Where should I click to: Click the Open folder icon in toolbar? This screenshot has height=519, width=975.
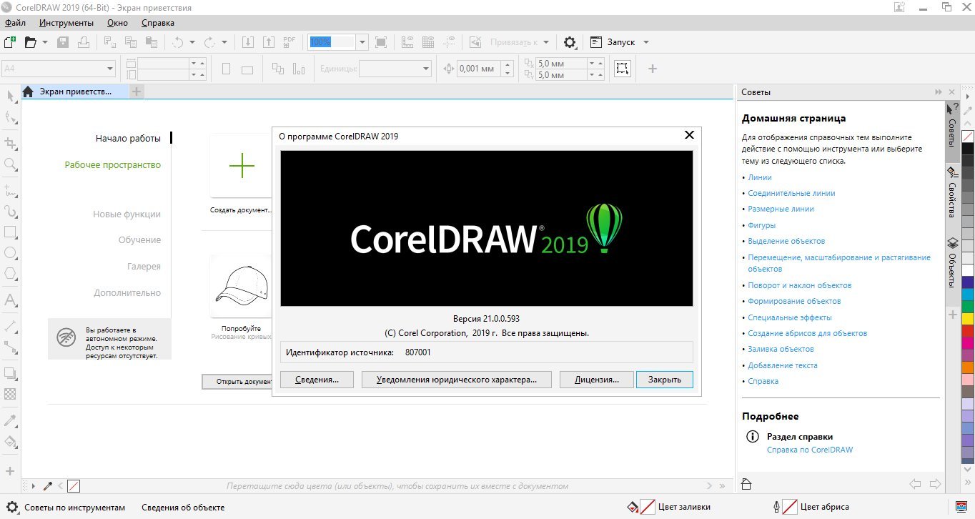[30, 42]
